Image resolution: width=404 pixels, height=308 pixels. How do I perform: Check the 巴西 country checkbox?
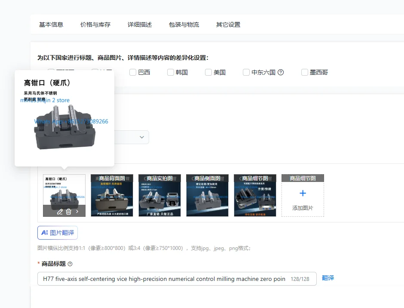[133, 72]
